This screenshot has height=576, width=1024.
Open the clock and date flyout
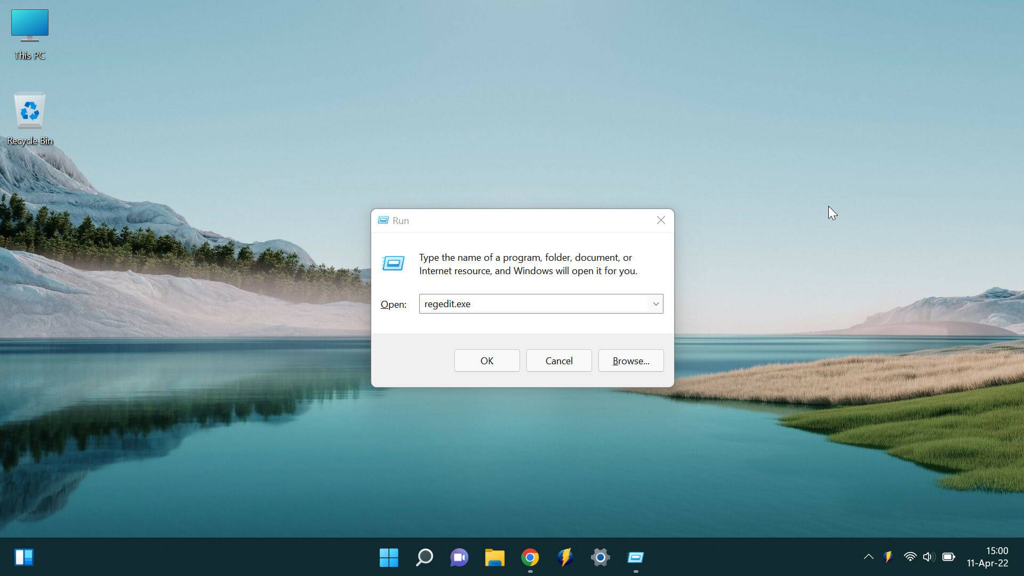987,557
